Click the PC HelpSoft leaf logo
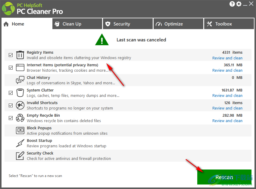256x189 pixels. pyautogui.click(x=8, y=9)
